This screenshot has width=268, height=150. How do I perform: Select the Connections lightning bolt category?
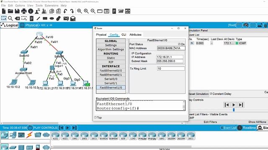tap(29, 135)
